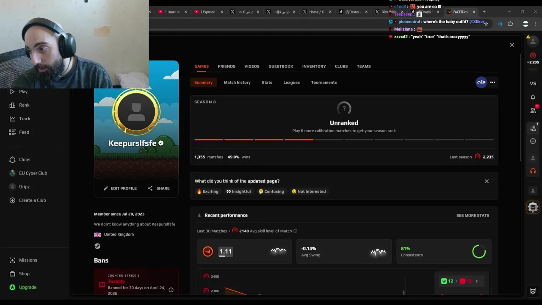
Task: Open notifications bell in right rail
Action: tap(533, 97)
